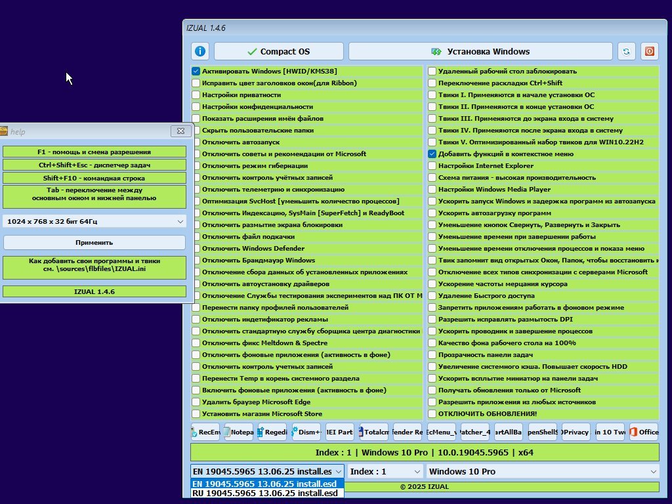Check Установить магазин Microsoft Store
Screen dimensions: 672x504
(x=196, y=414)
